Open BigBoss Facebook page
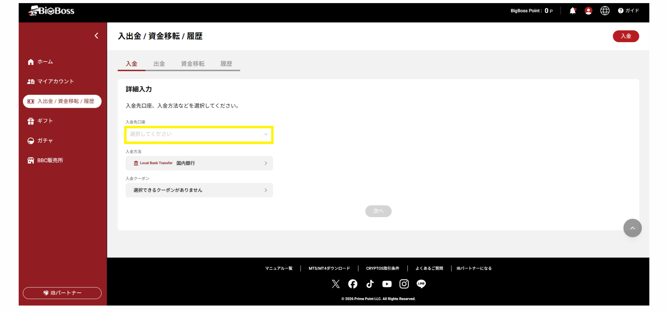Screen dimensions: 667x313 pyautogui.click(x=352, y=284)
